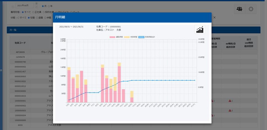Select the 月 radio button
The width and height of the screenshot is (267, 130).
[43, 6]
